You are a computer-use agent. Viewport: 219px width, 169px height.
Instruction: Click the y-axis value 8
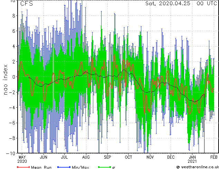pos(14,16)
